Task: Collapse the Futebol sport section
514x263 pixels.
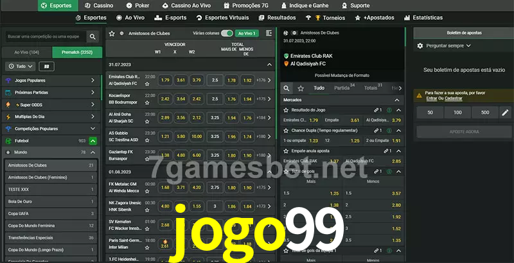Action: pyautogui.click(x=93, y=140)
